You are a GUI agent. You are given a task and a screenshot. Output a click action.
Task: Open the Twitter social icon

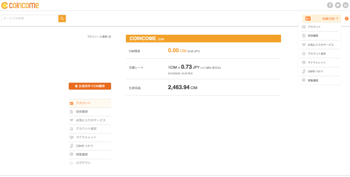pyautogui.click(x=338, y=5)
